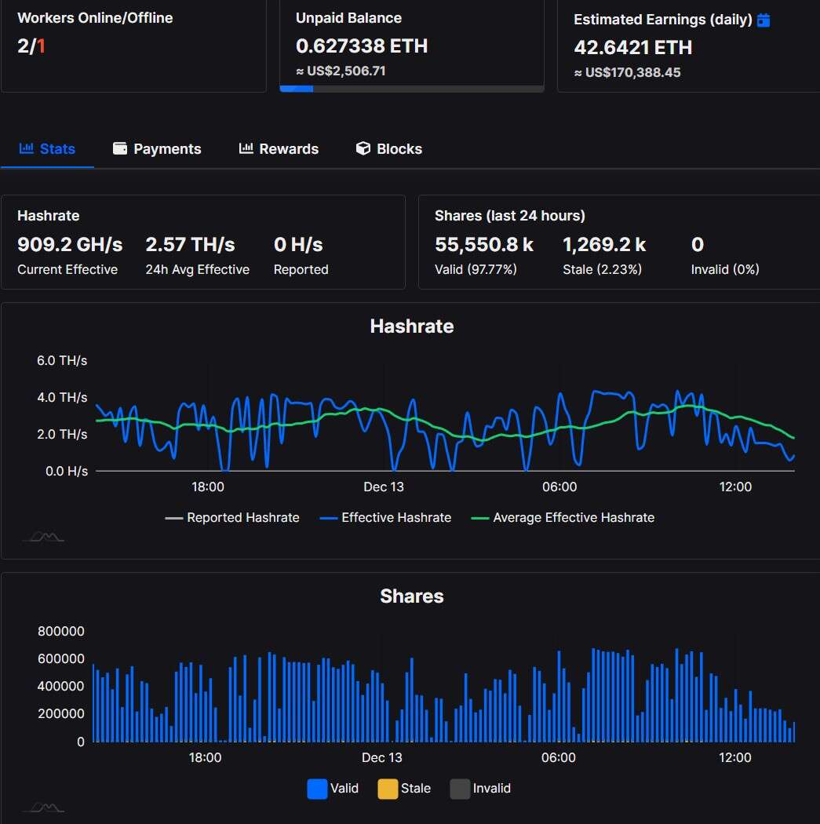This screenshot has width=820, height=824.
Task: Select the blue Valid legend swatch
Action: coord(317,789)
